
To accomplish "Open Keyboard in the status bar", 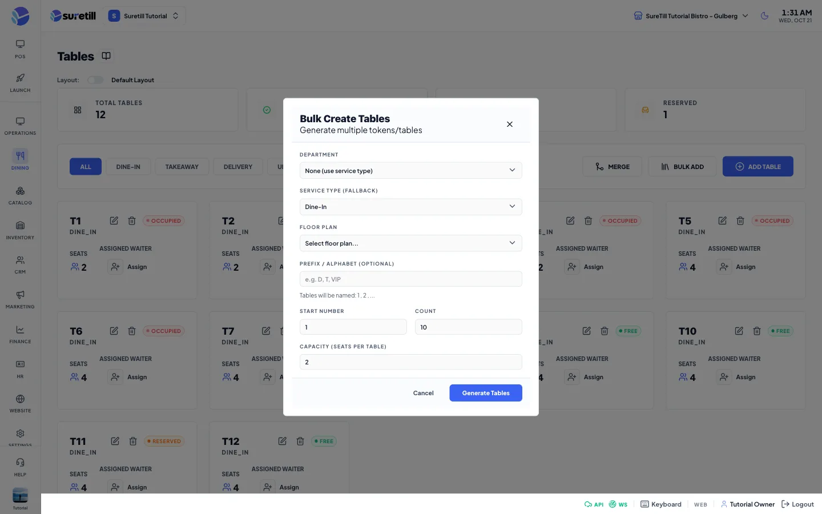I will pyautogui.click(x=661, y=504).
